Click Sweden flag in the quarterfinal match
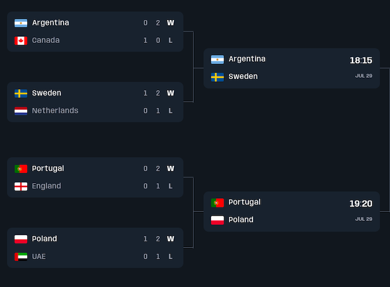390x287 pixels. click(21, 93)
